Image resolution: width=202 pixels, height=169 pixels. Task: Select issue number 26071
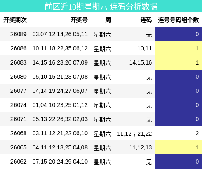point(18,119)
